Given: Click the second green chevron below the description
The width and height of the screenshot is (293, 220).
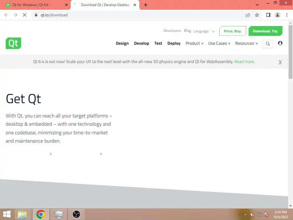Looking at the screenshot, I should click(101, 154).
